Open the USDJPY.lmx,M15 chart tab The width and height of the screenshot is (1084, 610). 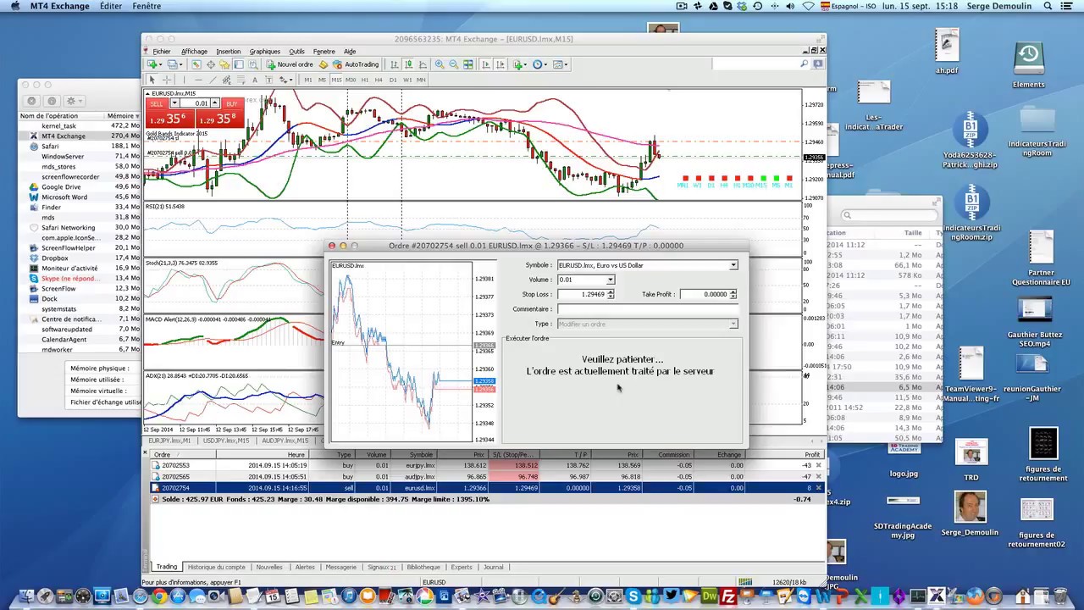click(226, 441)
